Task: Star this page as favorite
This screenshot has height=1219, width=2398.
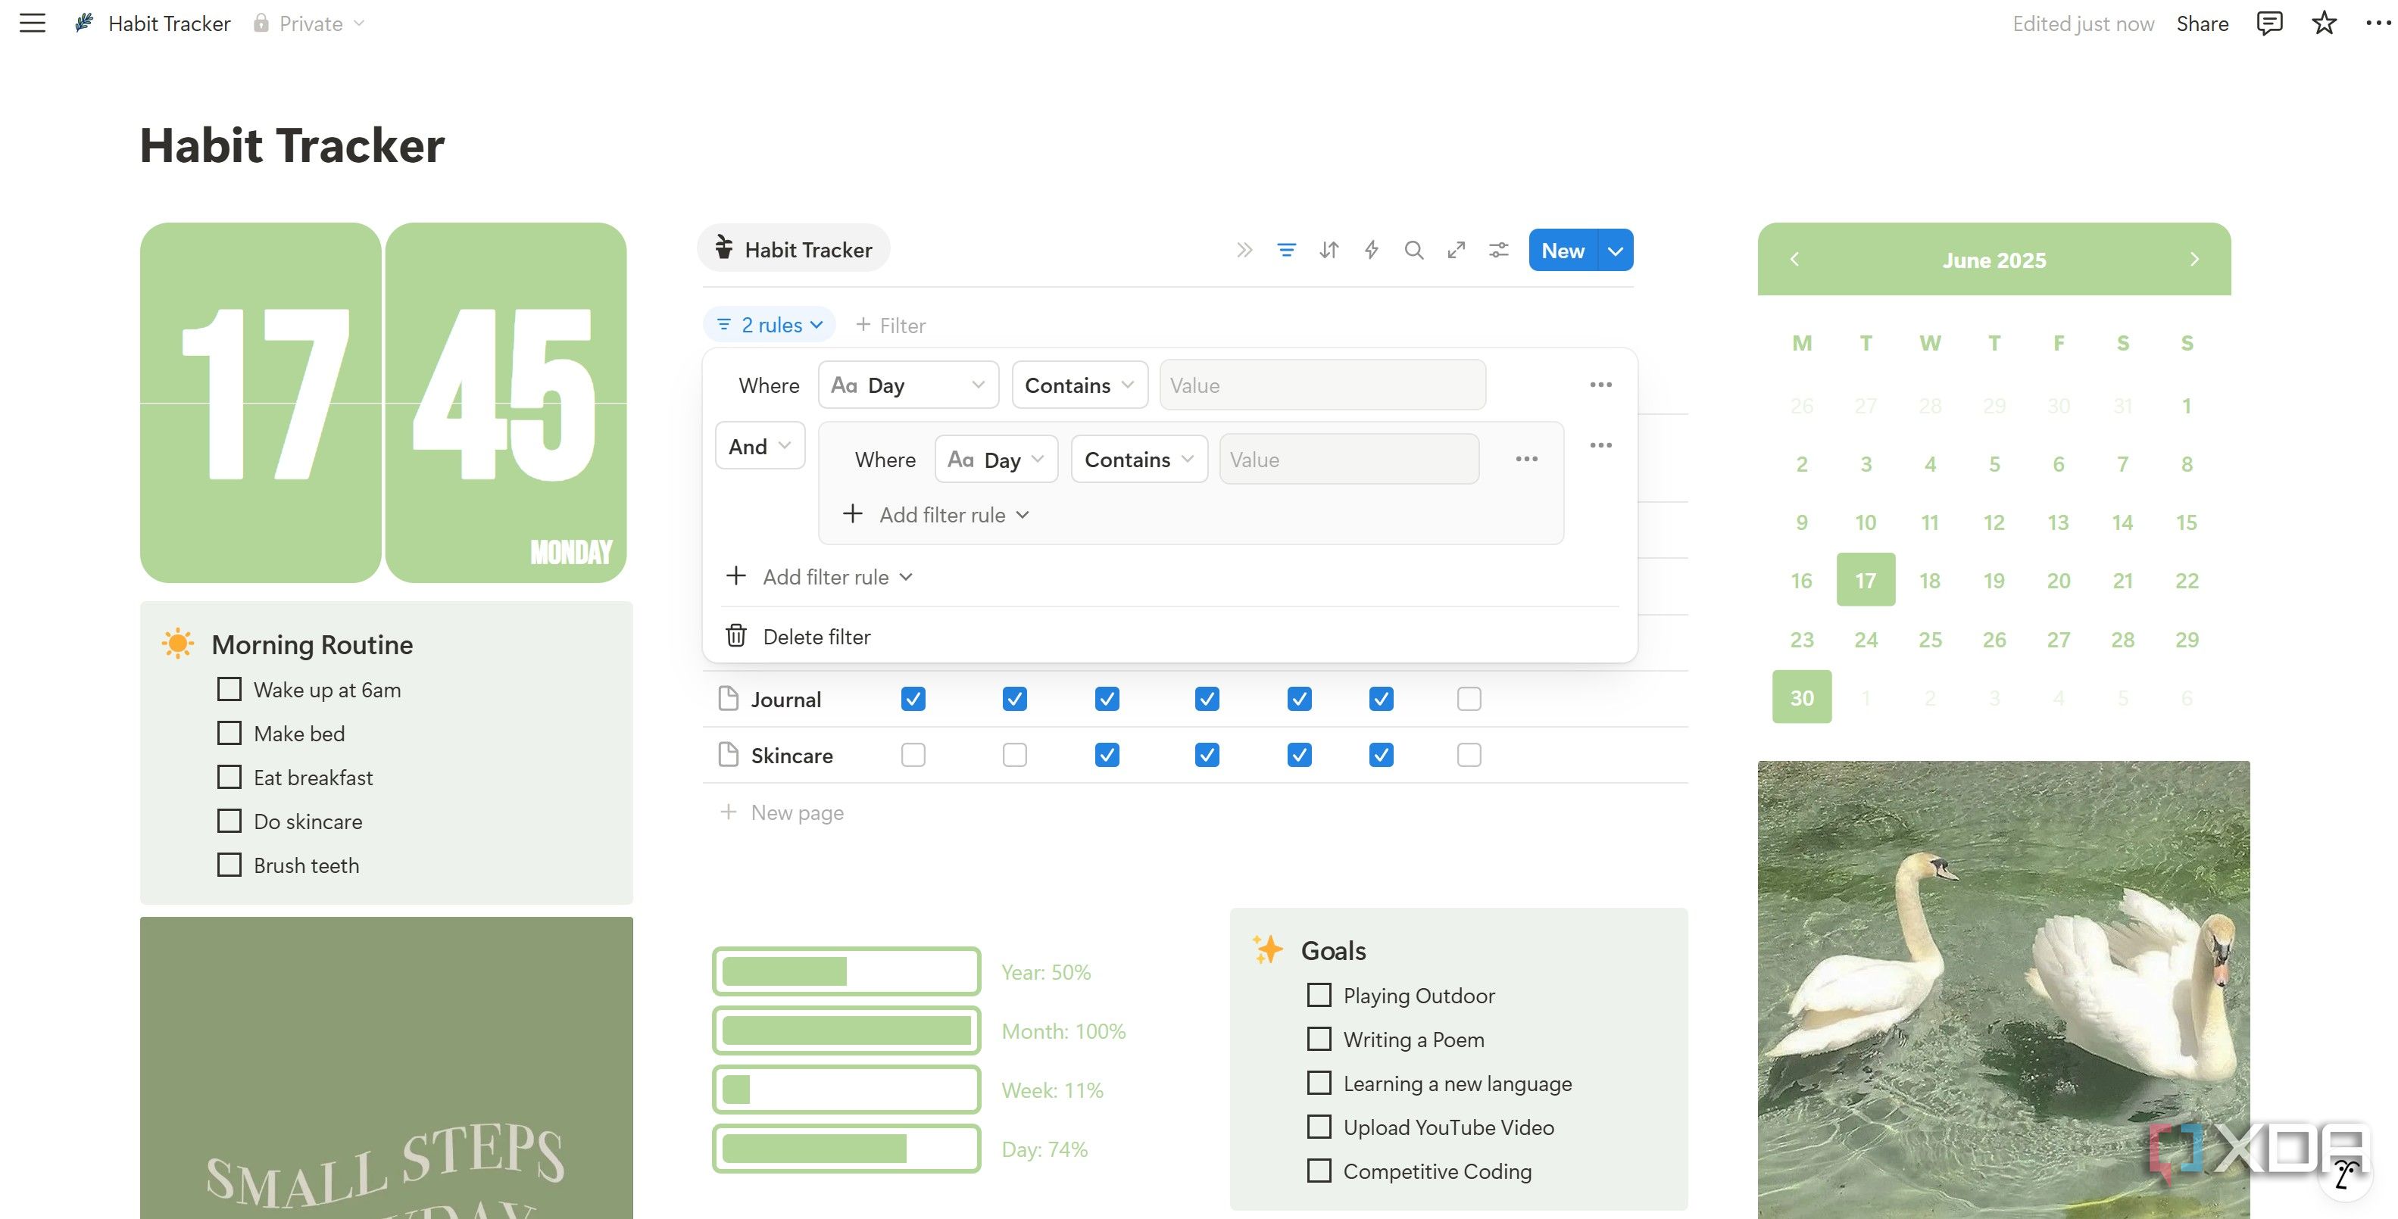Action: click(2325, 23)
